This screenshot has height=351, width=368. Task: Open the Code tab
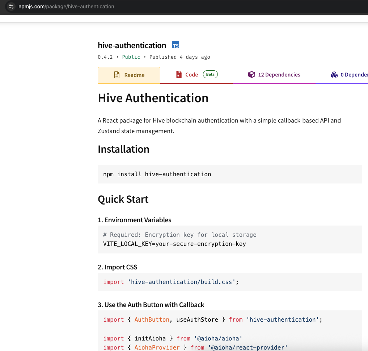pyautogui.click(x=191, y=75)
